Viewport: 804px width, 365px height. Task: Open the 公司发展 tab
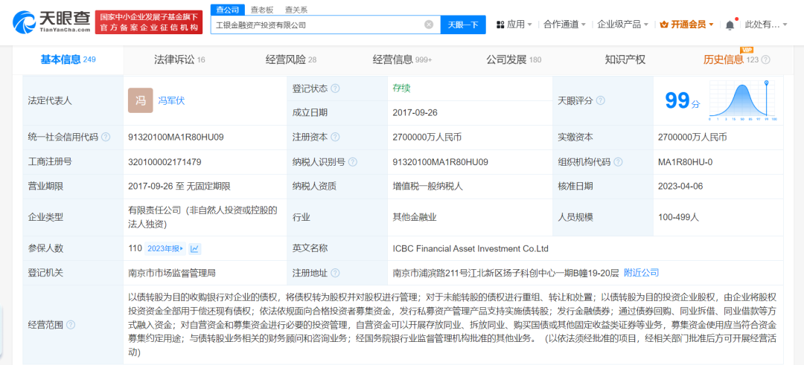pos(513,60)
